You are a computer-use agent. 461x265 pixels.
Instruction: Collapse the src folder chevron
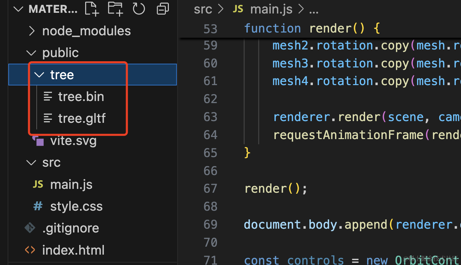[31, 163]
